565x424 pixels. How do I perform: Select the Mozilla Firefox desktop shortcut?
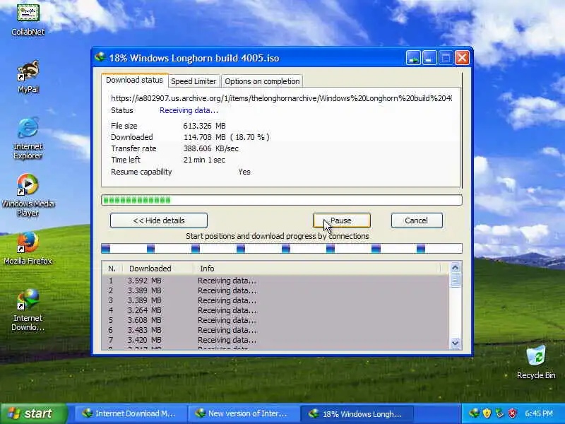(28, 249)
